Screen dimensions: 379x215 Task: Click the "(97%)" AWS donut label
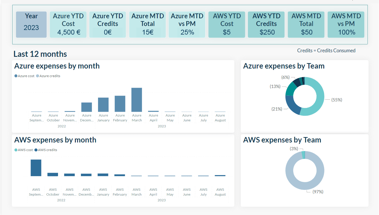318,192
